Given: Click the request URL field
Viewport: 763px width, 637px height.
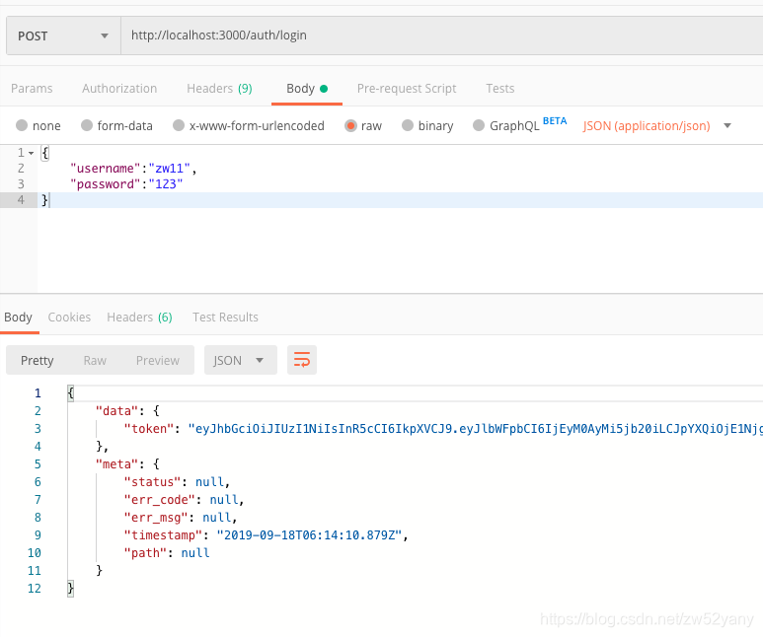Looking at the screenshot, I should [x=441, y=35].
